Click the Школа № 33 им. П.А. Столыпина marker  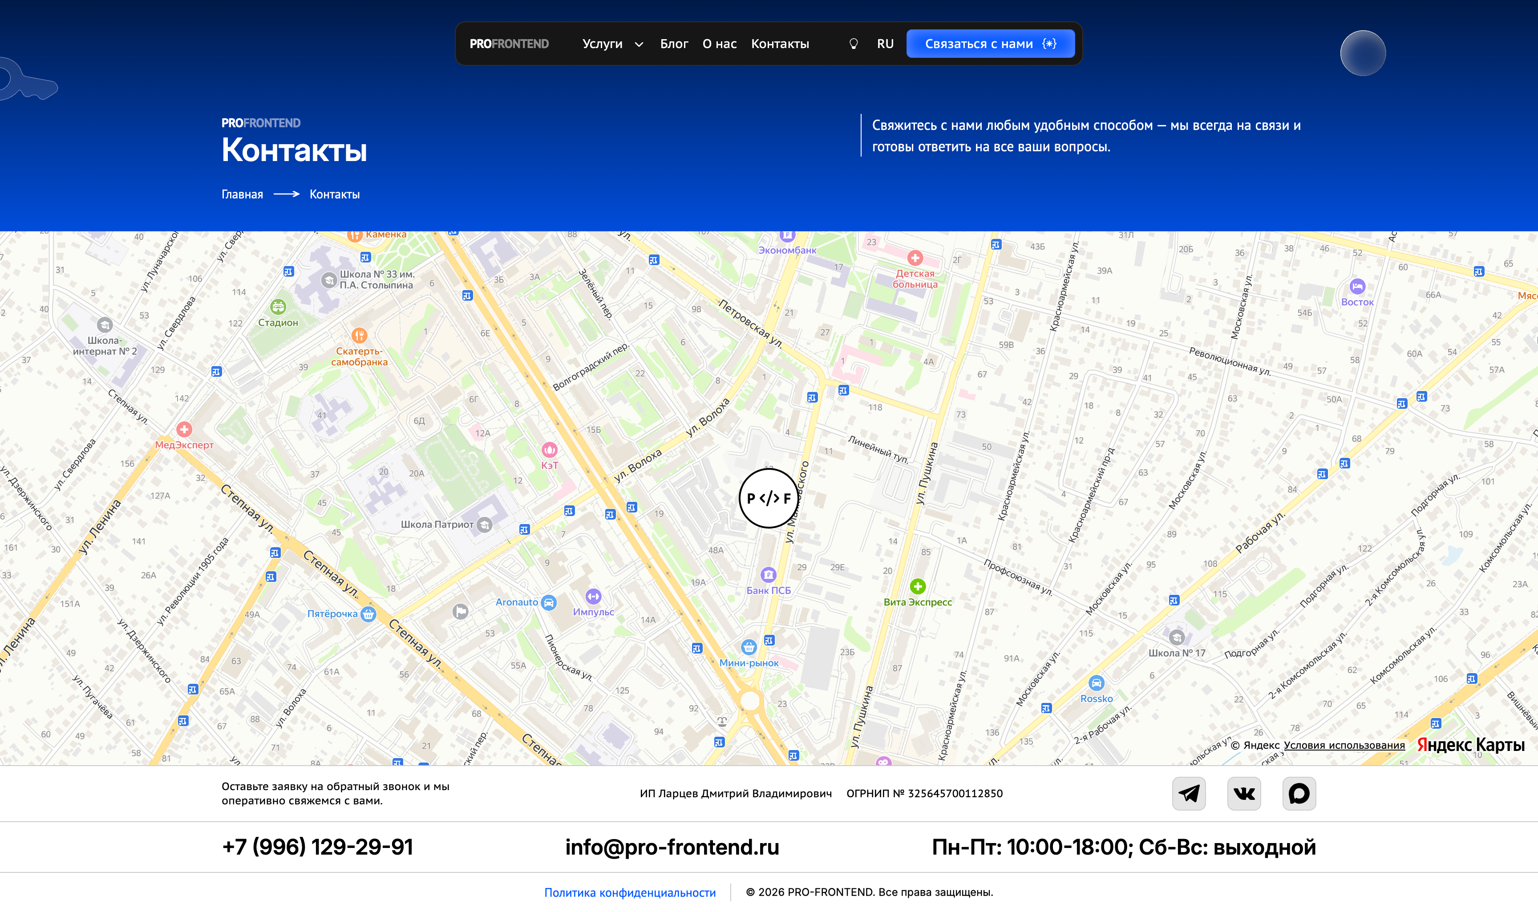point(329,280)
